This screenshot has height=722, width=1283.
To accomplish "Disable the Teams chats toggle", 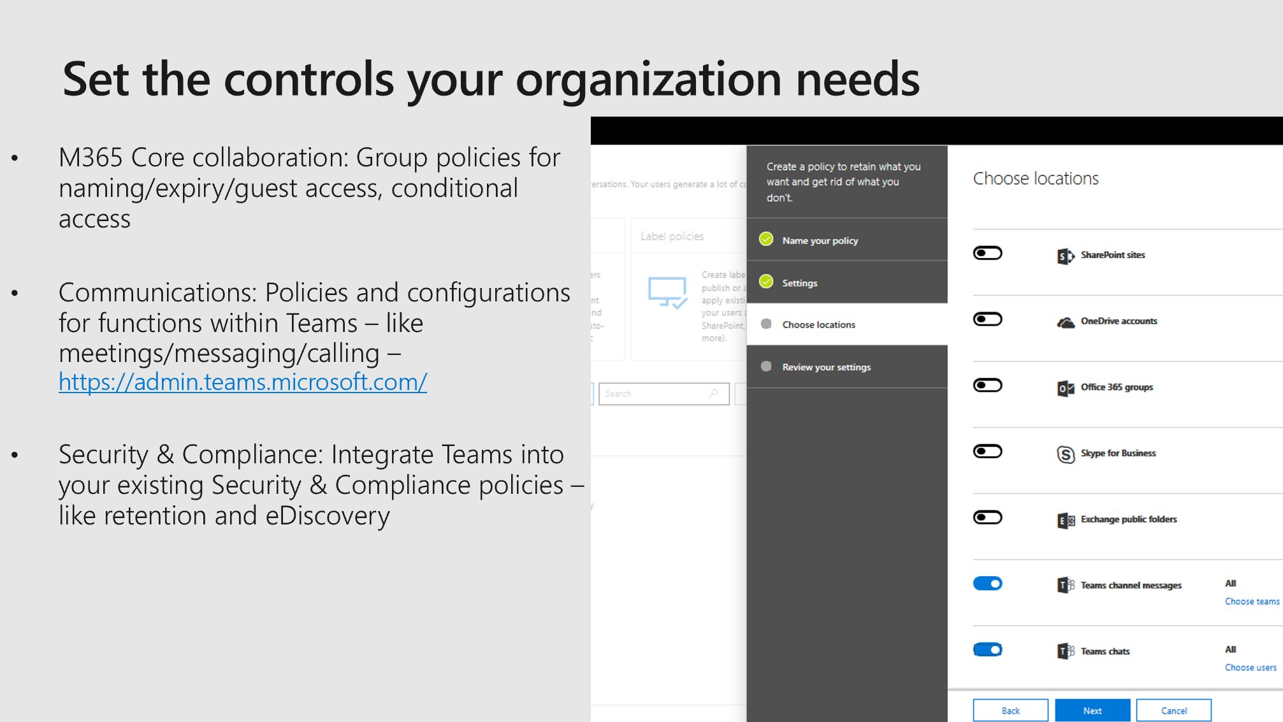I will (987, 650).
